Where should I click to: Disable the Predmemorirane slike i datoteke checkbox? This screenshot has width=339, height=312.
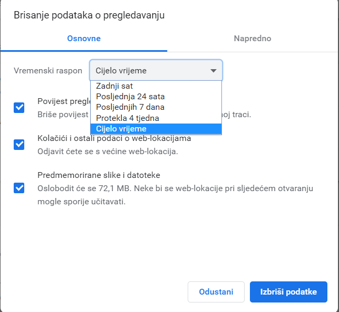point(19,188)
